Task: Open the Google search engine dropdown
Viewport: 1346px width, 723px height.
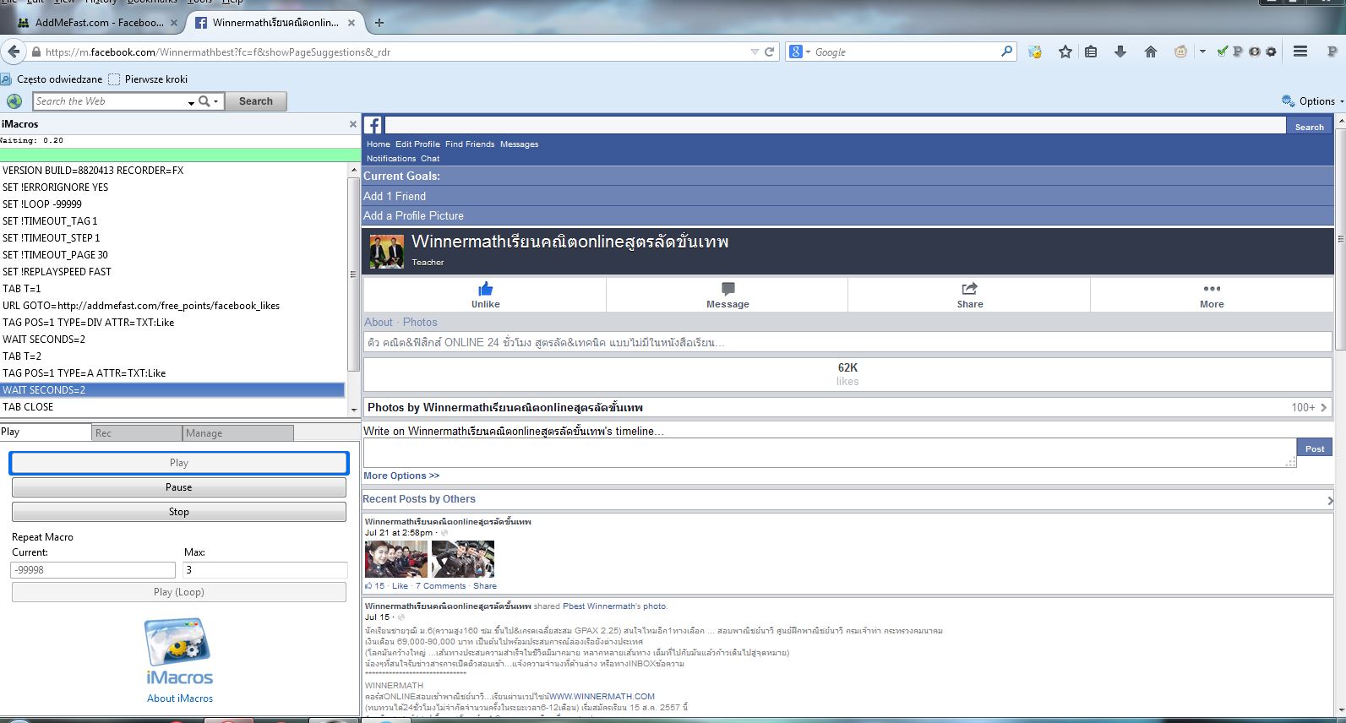Action: [x=800, y=52]
